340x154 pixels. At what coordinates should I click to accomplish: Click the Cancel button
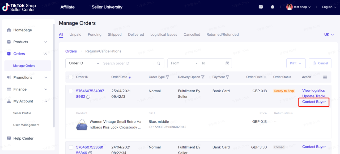(320, 63)
